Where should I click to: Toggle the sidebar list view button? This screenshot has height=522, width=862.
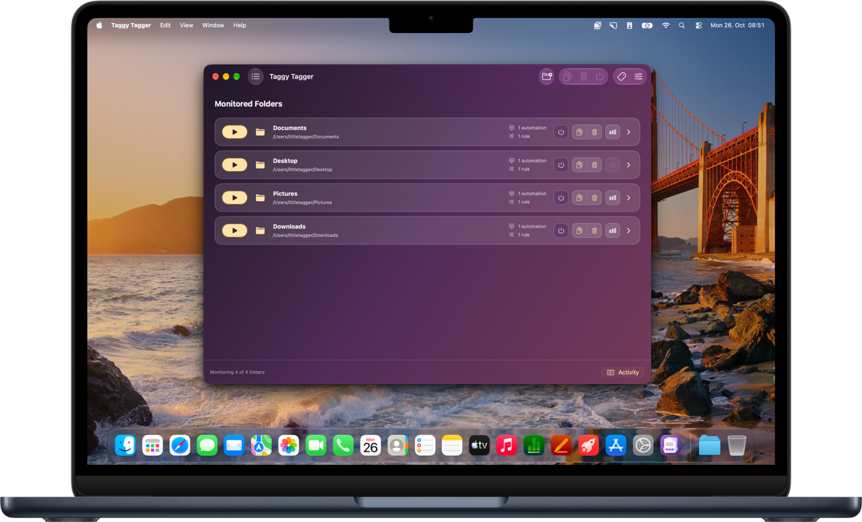coord(255,77)
